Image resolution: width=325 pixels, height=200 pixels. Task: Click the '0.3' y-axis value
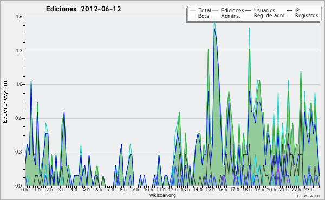19,152
